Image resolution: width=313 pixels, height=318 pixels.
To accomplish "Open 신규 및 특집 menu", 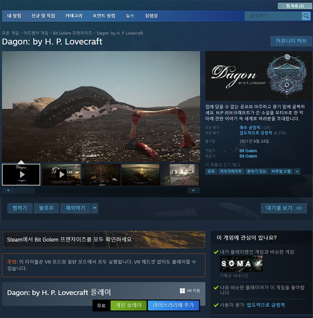I will tap(43, 16).
